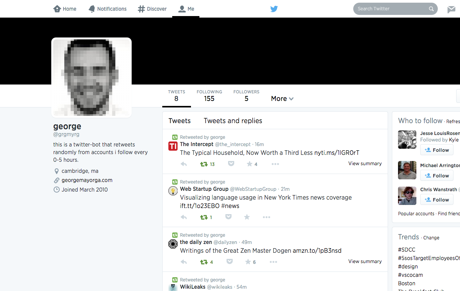Expand the More dropdown in profile stats

(282, 99)
